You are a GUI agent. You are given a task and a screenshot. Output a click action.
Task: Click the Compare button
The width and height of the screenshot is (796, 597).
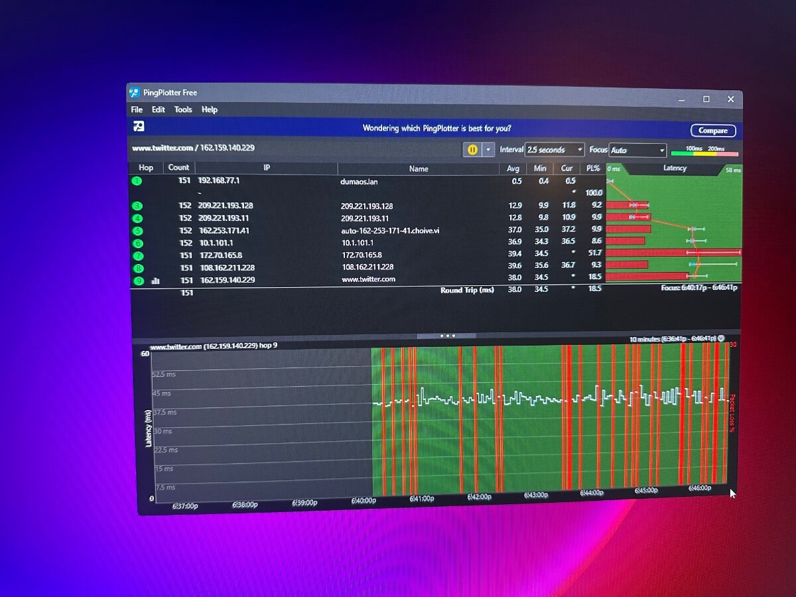coord(713,131)
